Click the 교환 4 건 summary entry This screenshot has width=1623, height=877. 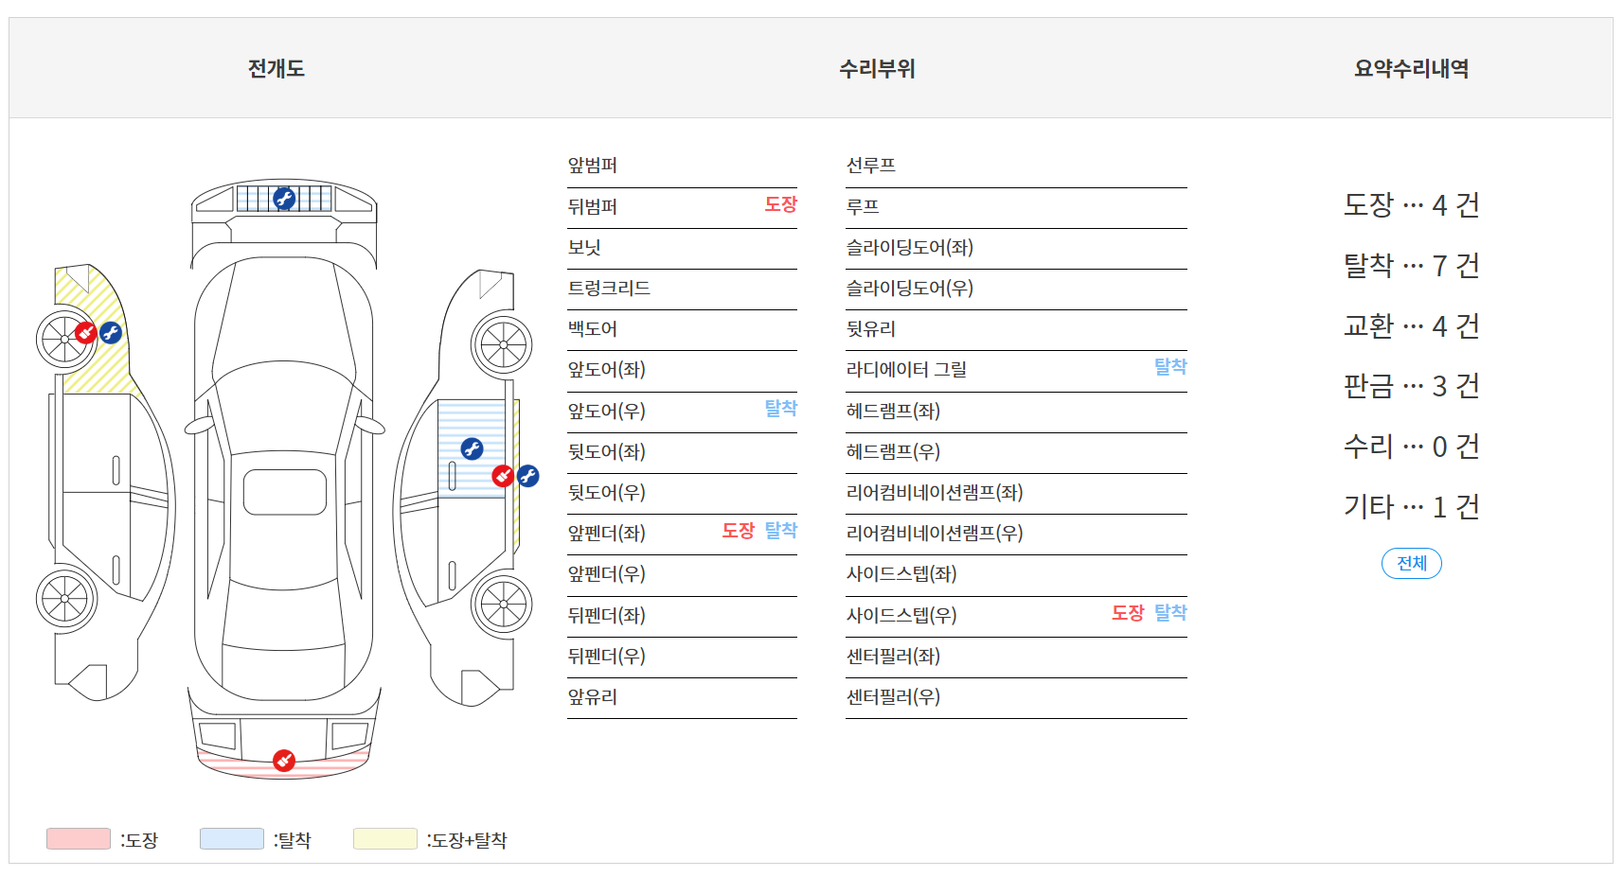pos(1411,326)
